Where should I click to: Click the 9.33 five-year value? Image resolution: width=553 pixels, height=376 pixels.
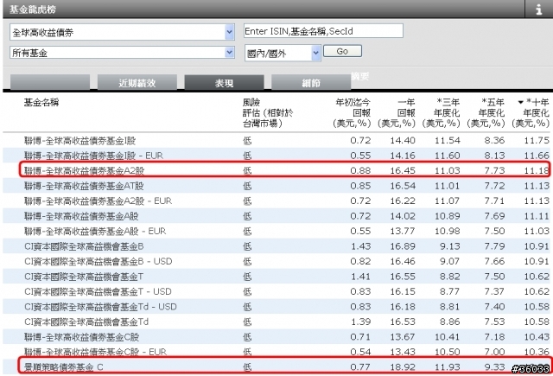click(x=494, y=367)
